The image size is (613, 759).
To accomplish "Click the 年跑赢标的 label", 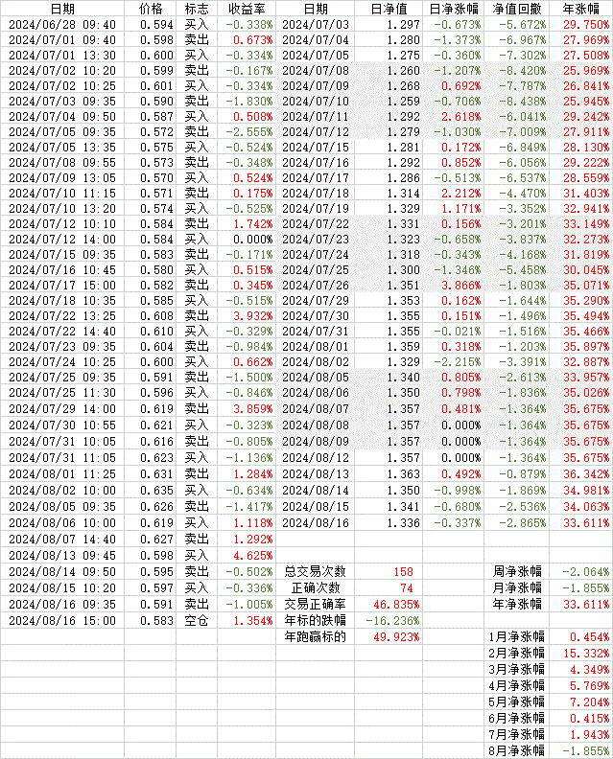I will (315, 636).
